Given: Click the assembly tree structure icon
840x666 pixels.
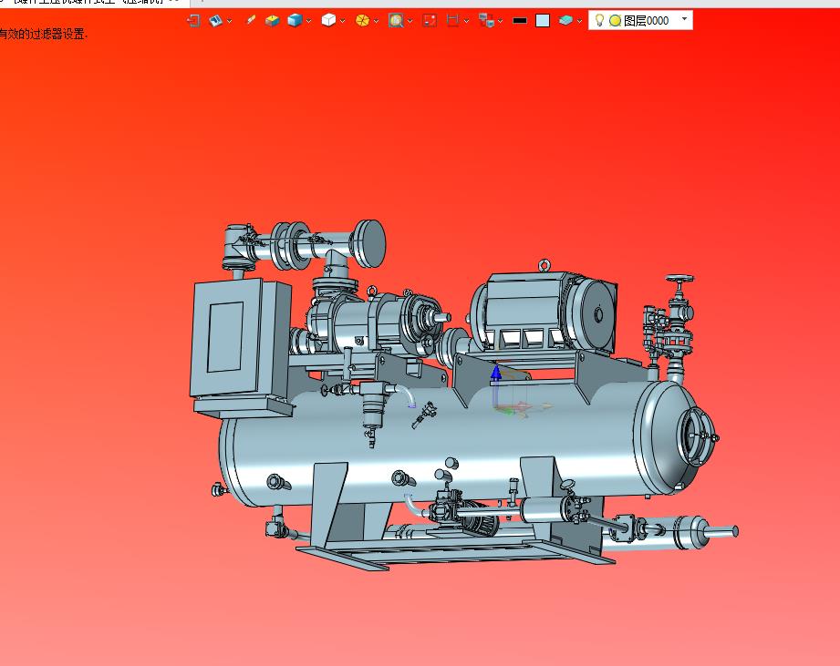Looking at the screenshot, I should (486, 20).
